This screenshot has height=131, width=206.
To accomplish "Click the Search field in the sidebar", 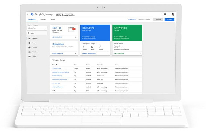I will pos(37,33).
